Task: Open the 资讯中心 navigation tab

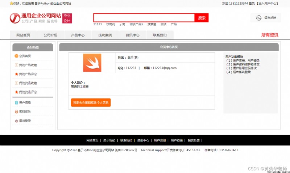Action: click(132, 35)
